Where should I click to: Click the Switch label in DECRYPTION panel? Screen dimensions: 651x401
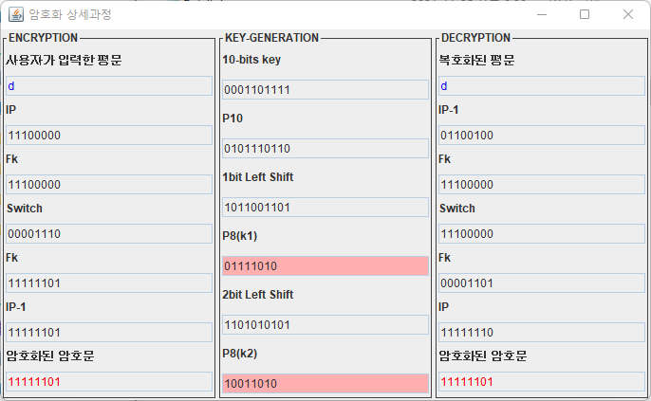click(457, 209)
